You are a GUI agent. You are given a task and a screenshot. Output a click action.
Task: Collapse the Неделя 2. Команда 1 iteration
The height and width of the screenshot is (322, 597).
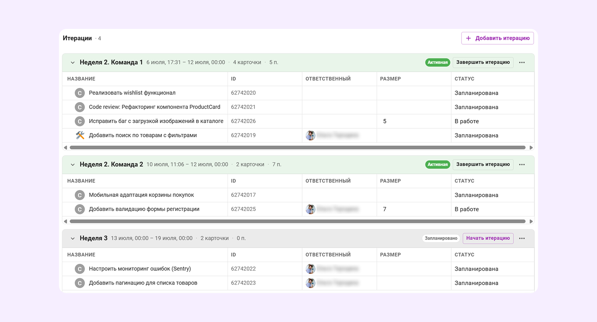(x=73, y=63)
